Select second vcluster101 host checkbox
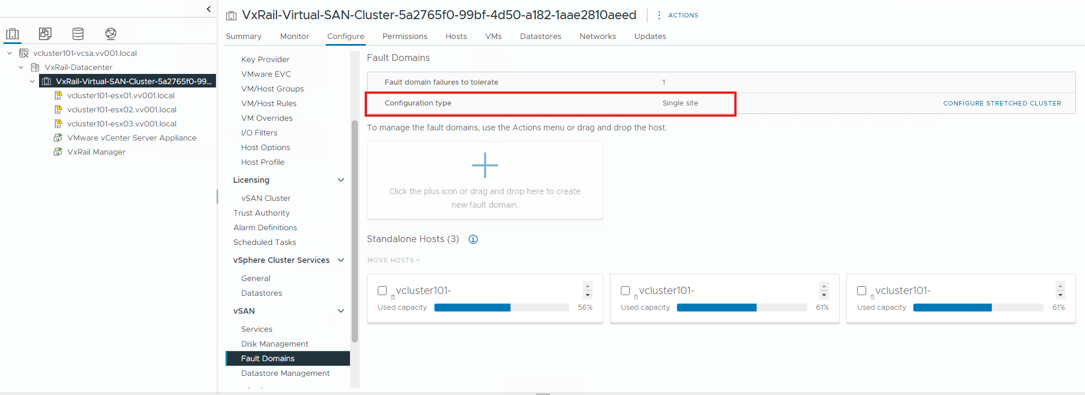Screen dimensions: 1085x395 (625, 291)
